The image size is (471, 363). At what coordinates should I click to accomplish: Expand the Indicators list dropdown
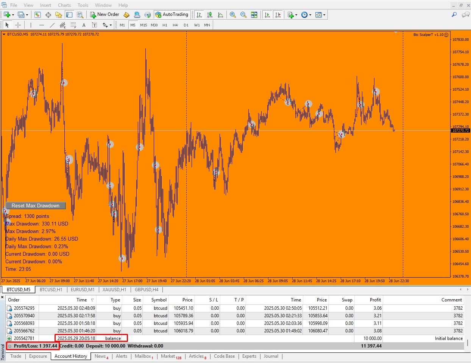296,15
